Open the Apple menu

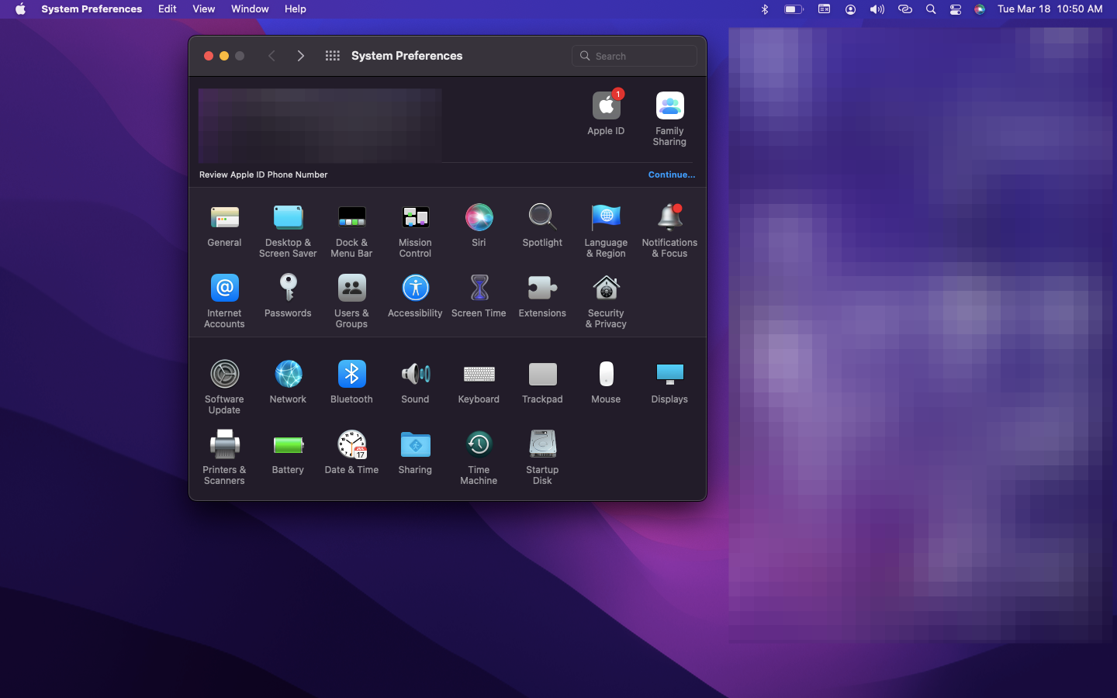(x=20, y=9)
